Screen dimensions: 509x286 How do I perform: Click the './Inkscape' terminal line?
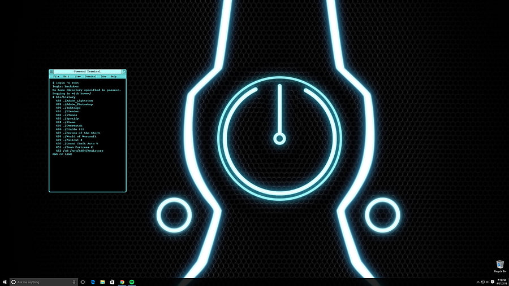click(x=68, y=108)
